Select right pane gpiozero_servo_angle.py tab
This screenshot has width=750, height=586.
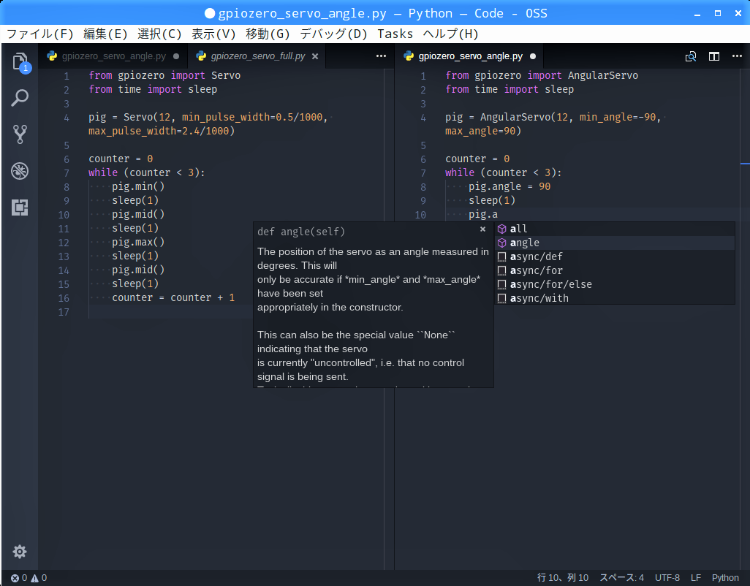pyautogui.click(x=470, y=56)
